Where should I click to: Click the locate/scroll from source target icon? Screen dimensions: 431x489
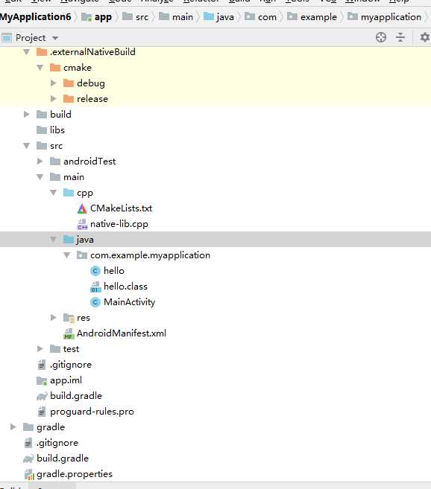[381, 37]
